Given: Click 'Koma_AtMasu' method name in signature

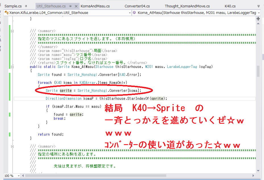Looking at the screenshot, I should (x=82, y=67).
